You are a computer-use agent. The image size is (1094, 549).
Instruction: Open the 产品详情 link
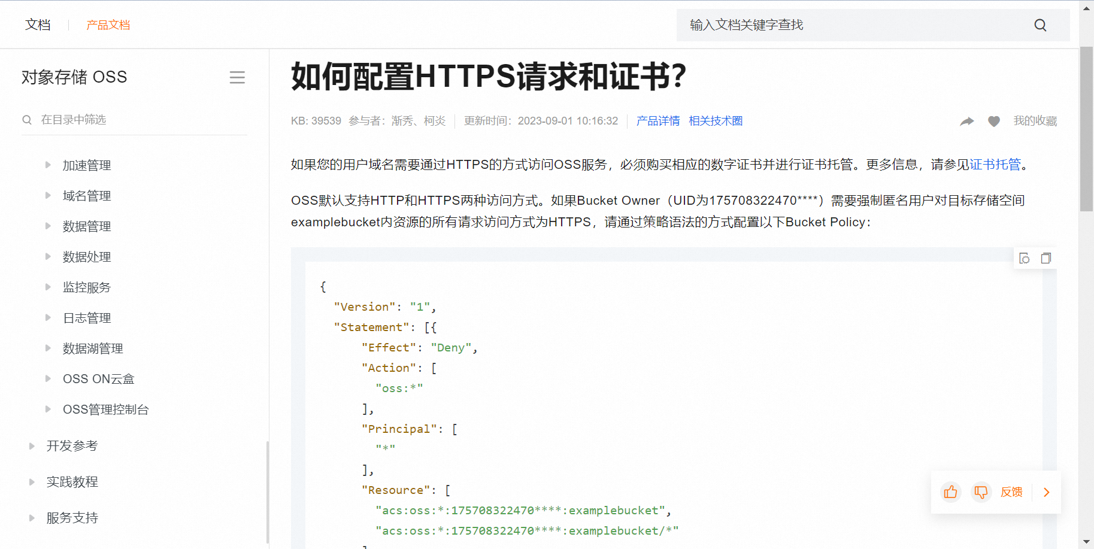tap(658, 121)
